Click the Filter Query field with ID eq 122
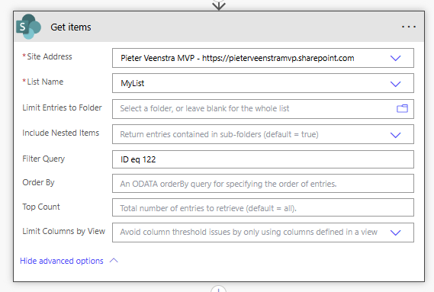The height and width of the screenshot is (292, 434). pos(263,159)
